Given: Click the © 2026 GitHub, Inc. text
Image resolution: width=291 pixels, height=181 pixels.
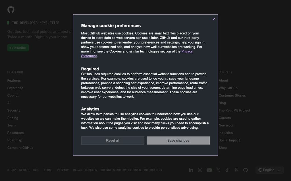Looking at the screenshot, I should [x=23, y=170].
